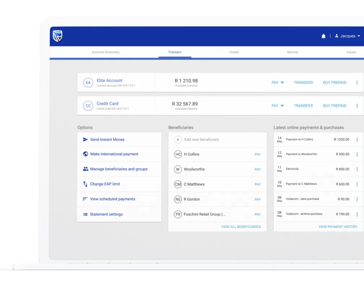Switch to the Account Summary tab
Viewport: 364px width, 287px height.
coord(105,52)
